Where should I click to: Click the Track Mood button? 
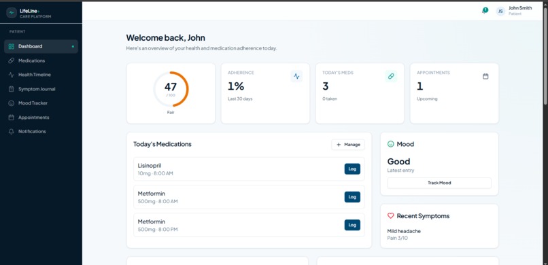coord(439,183)
